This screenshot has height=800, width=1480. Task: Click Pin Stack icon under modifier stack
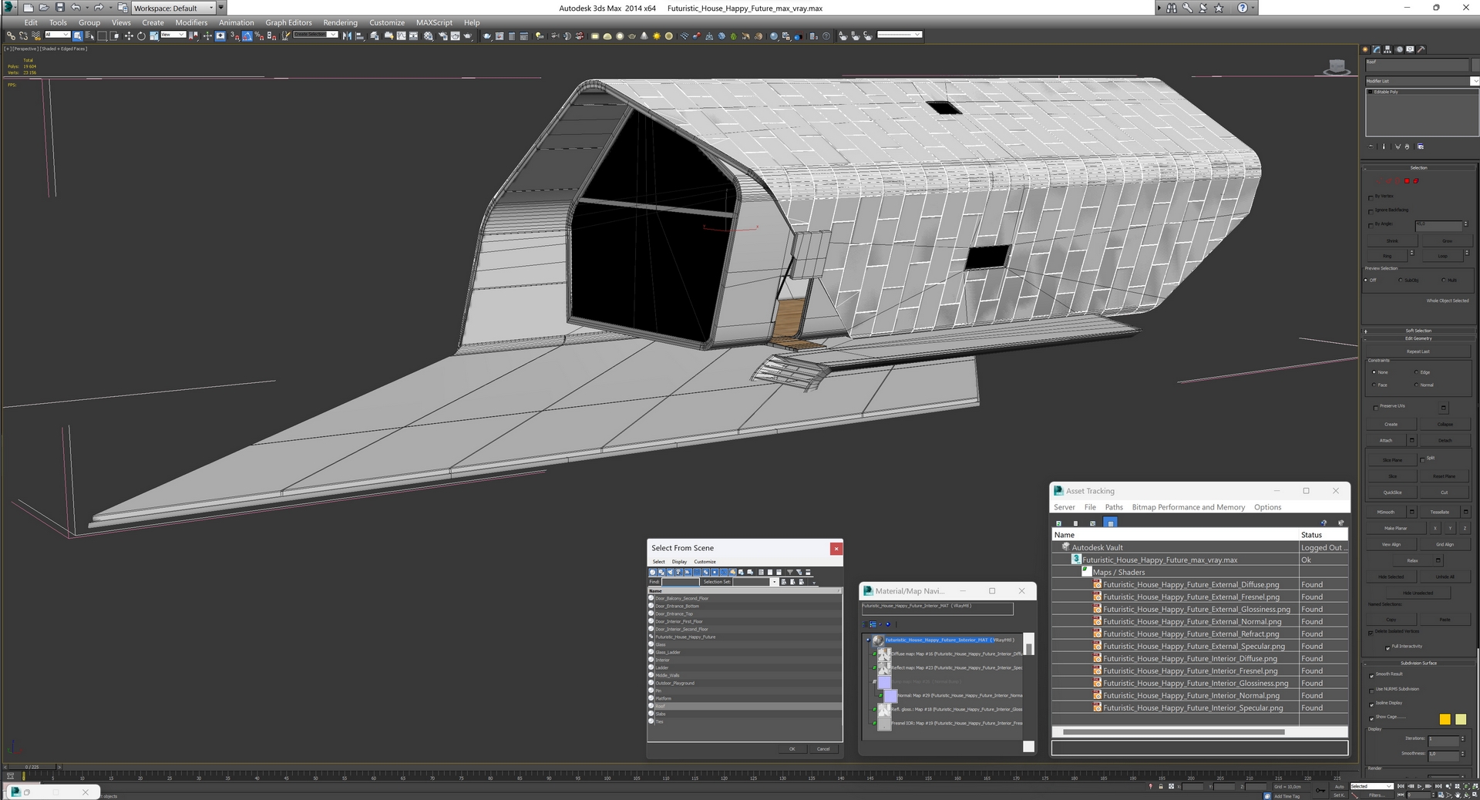click(x=1371, y=146)
